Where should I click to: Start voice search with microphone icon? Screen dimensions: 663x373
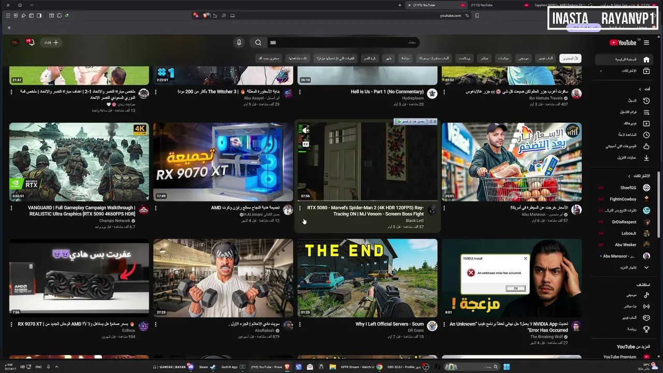[239, 42]
